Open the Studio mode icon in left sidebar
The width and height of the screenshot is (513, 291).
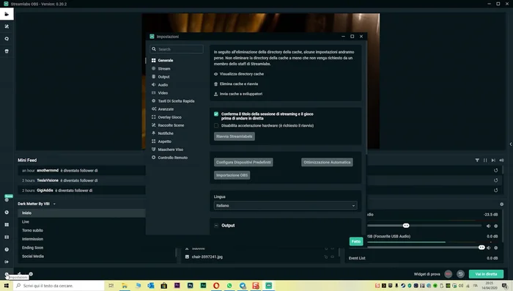pos(7,237)
